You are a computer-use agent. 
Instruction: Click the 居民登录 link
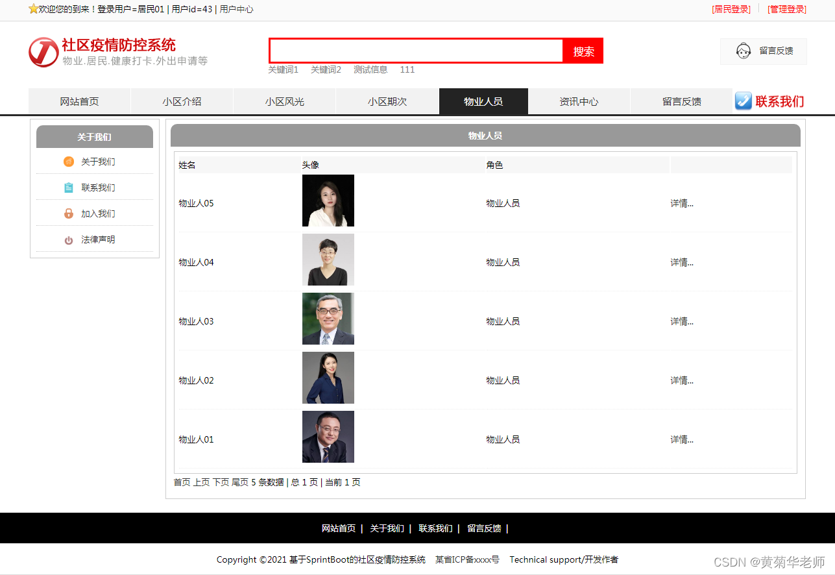[731, 9]
